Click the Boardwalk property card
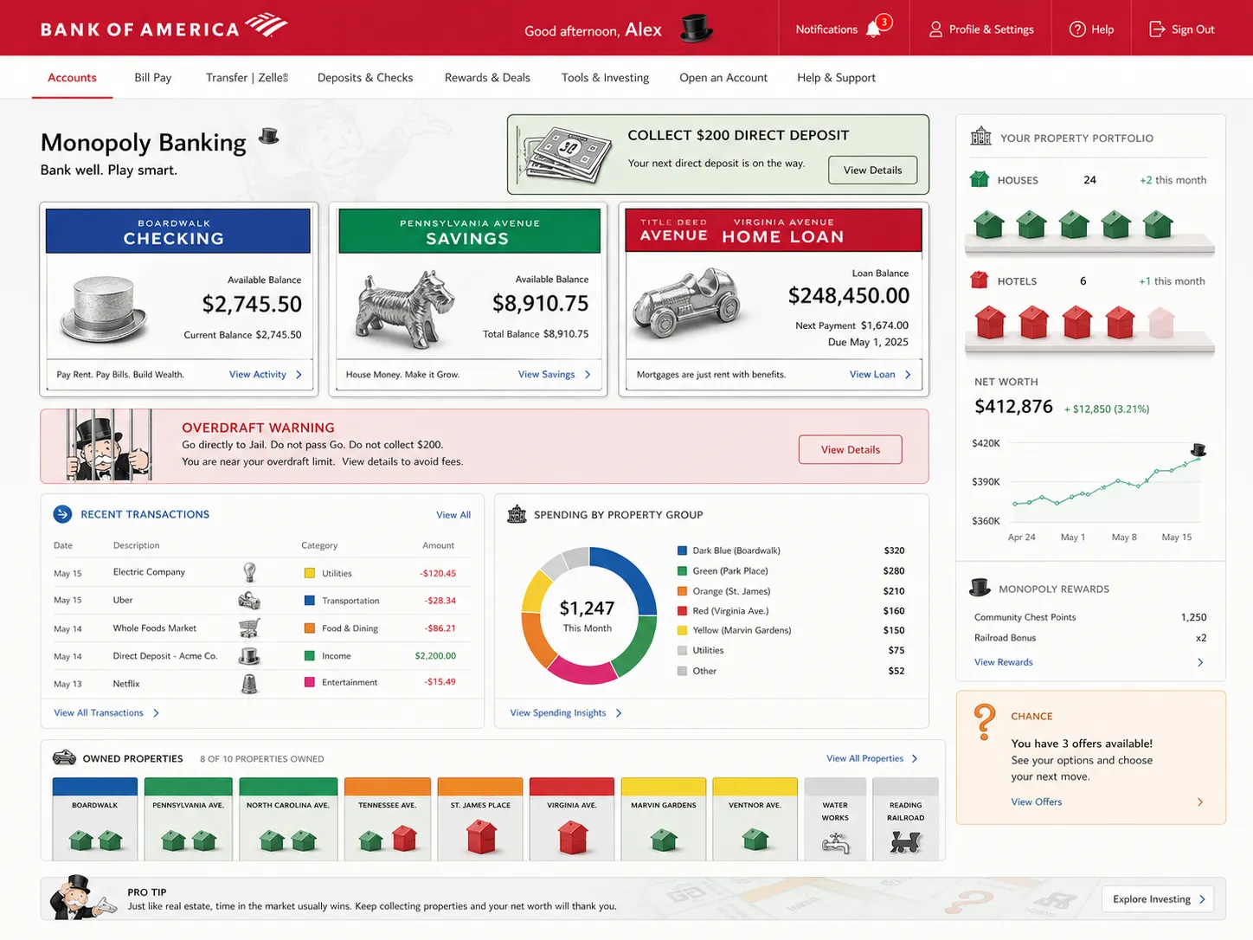The width and height of the screenshot is (1253, 940). click(x=94, y=819)
